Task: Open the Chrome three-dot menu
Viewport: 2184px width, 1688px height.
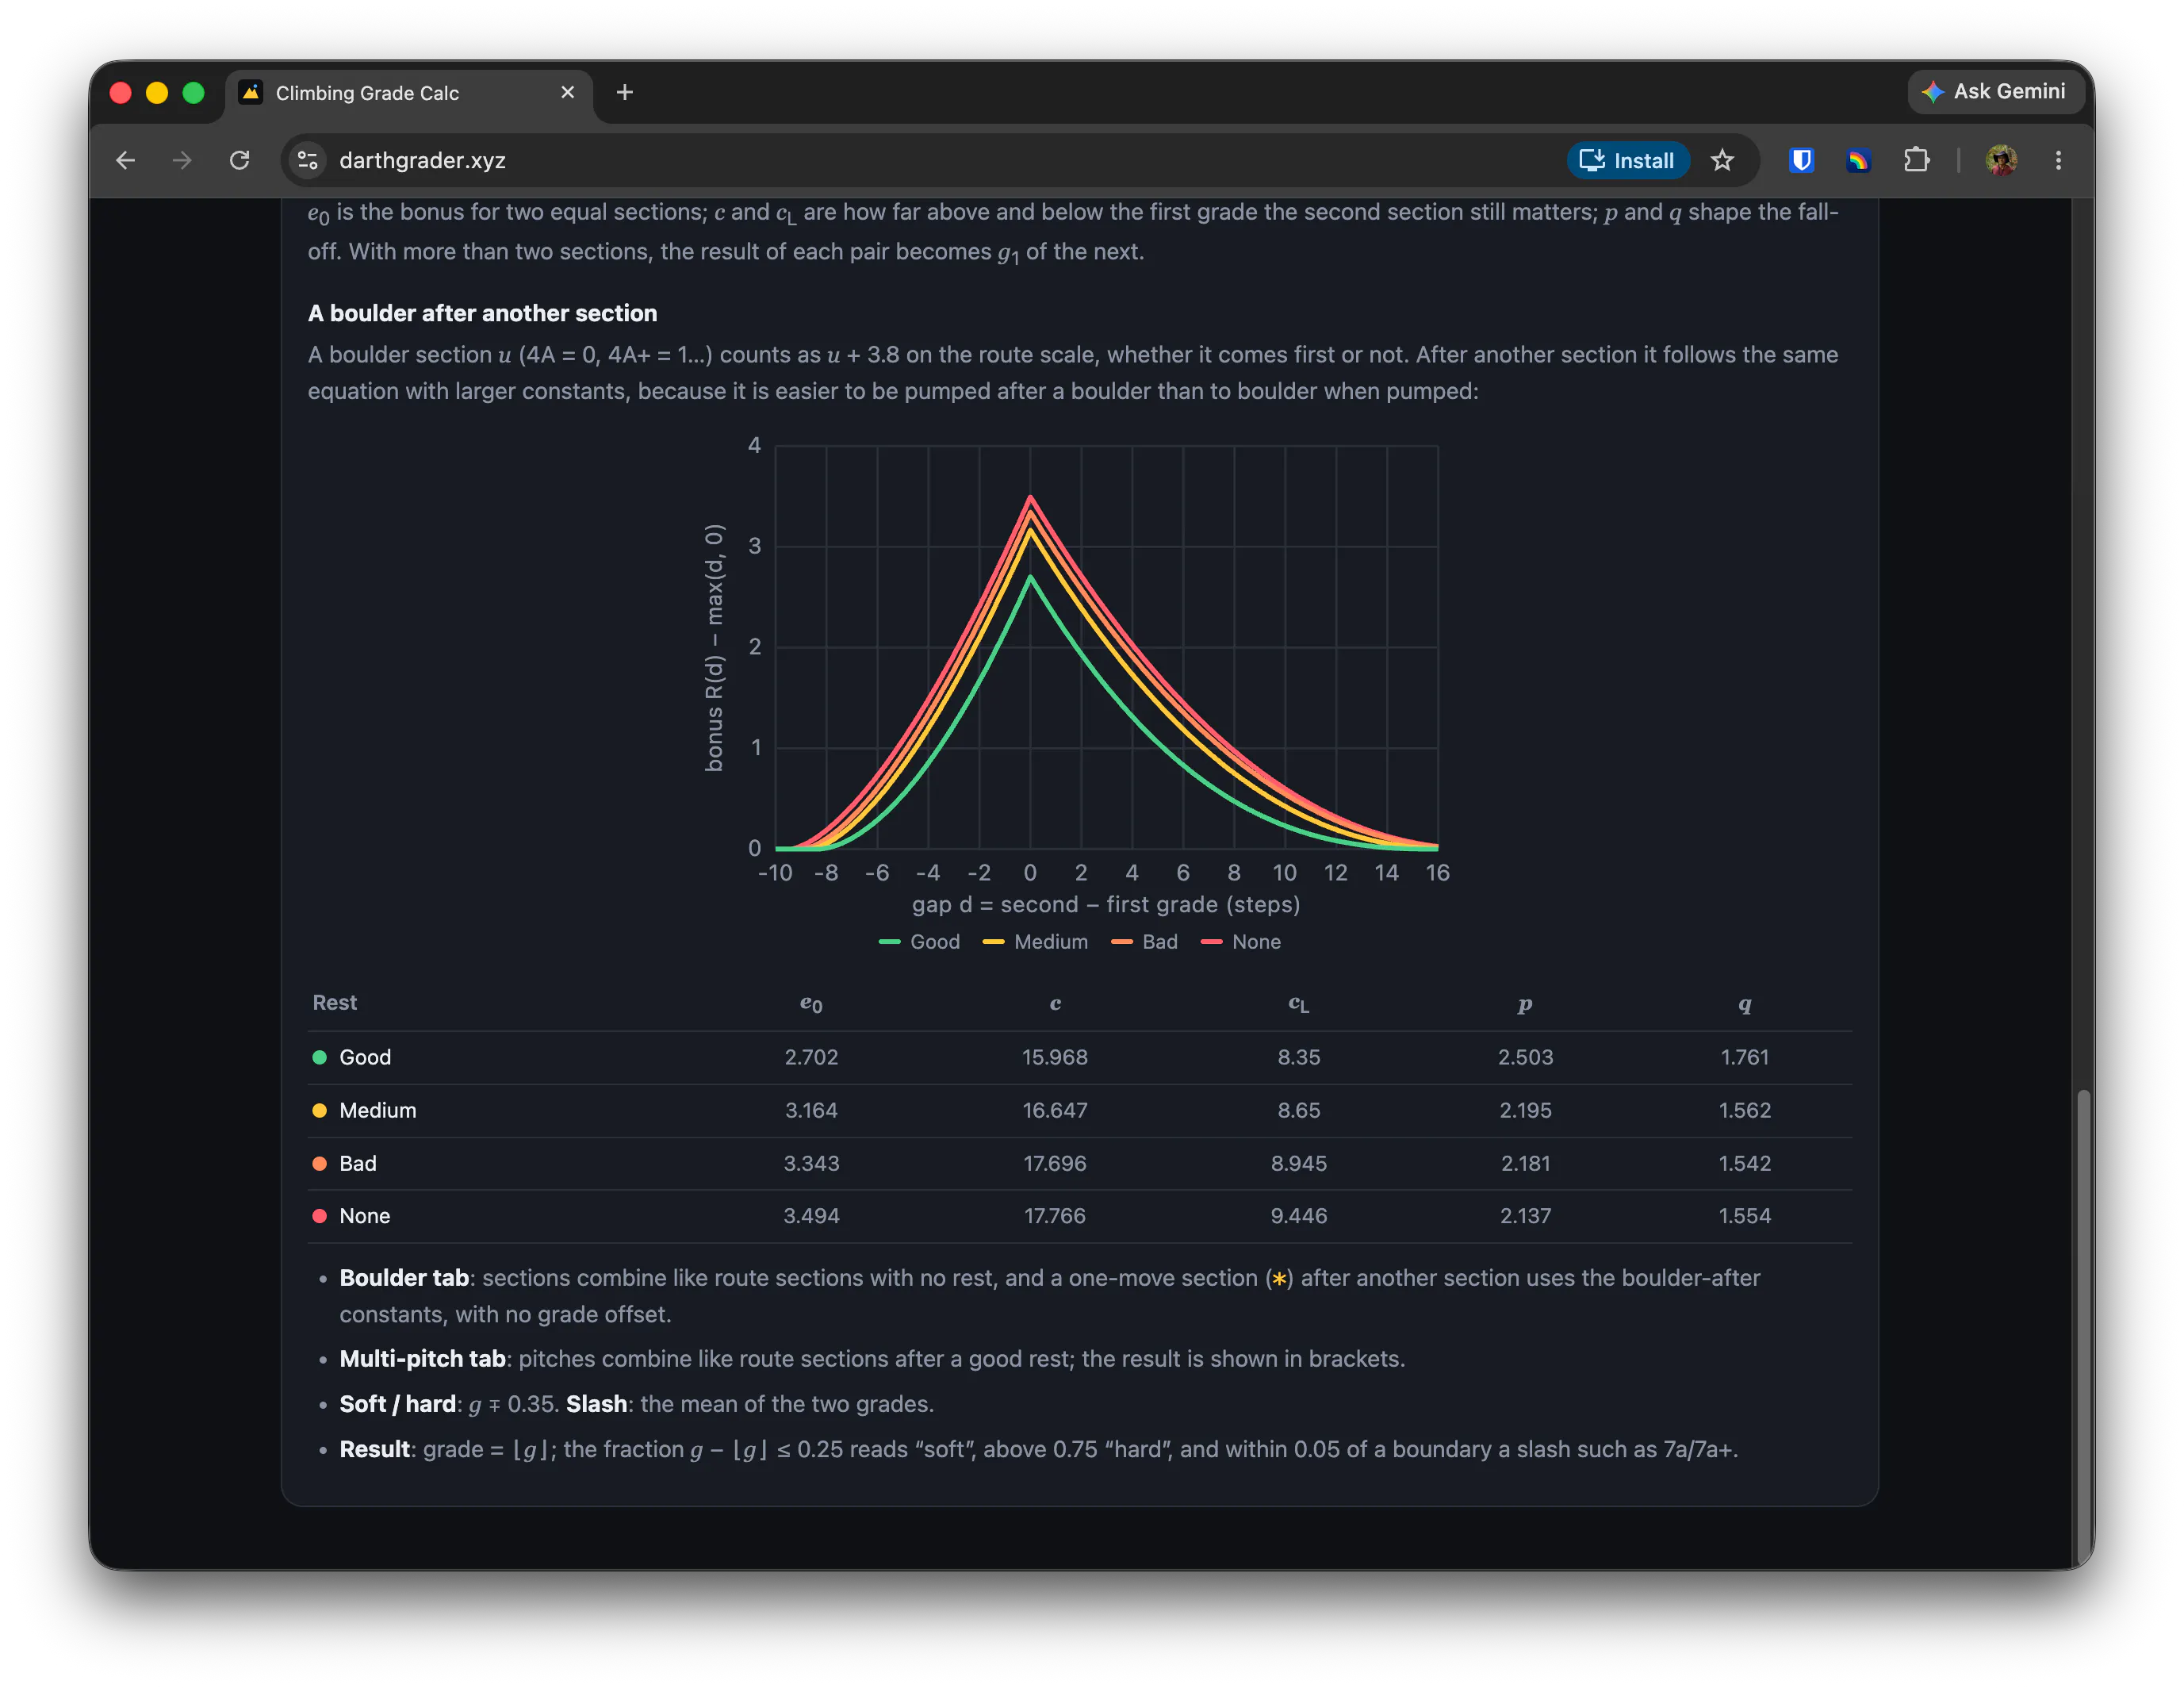Action: click(x=2058, y=160)
